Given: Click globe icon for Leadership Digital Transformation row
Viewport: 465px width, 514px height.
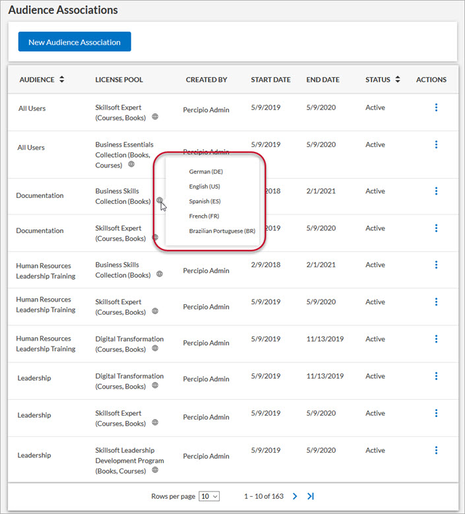Looking at the screenshot, I should (x=155, y=385).
